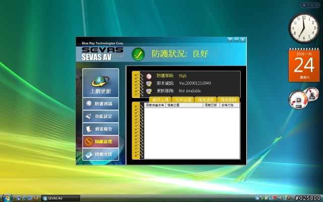
Task: Click the 檔案刪除 delete file tab
Action: click(x=229, y=99)
